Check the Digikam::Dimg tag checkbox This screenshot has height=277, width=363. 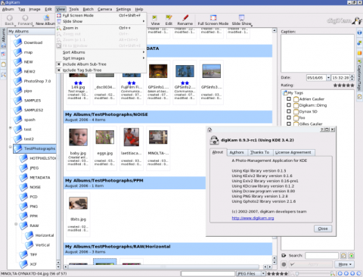(289, 105)
